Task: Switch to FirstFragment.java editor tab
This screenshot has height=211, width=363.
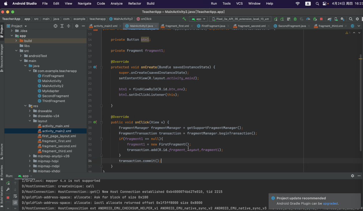Action: click(213, 26)
